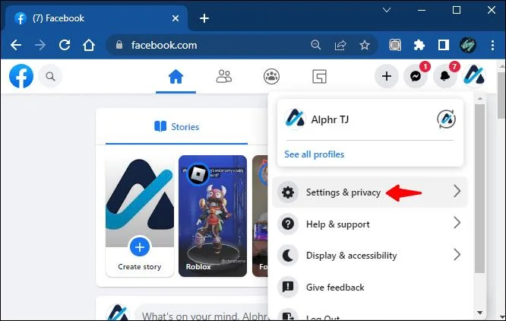
Task: Switch to the Stories tab
Action: [176, 126]
